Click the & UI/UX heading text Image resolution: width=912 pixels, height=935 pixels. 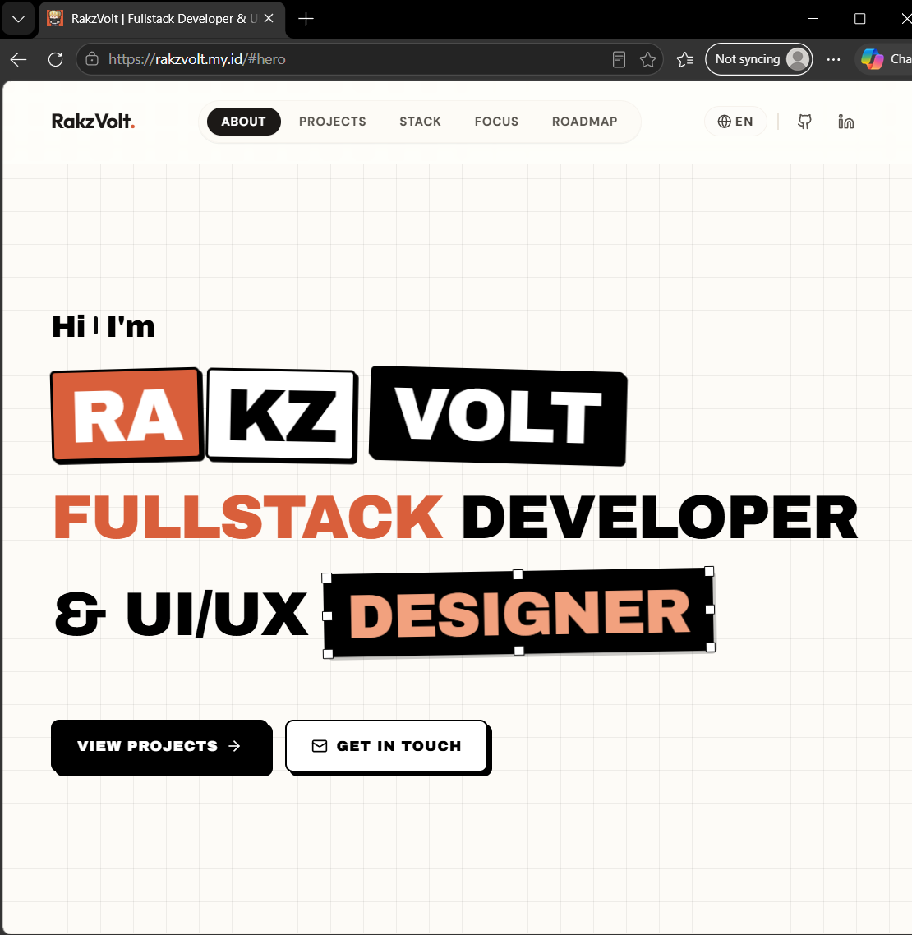(x=182, y=615)
